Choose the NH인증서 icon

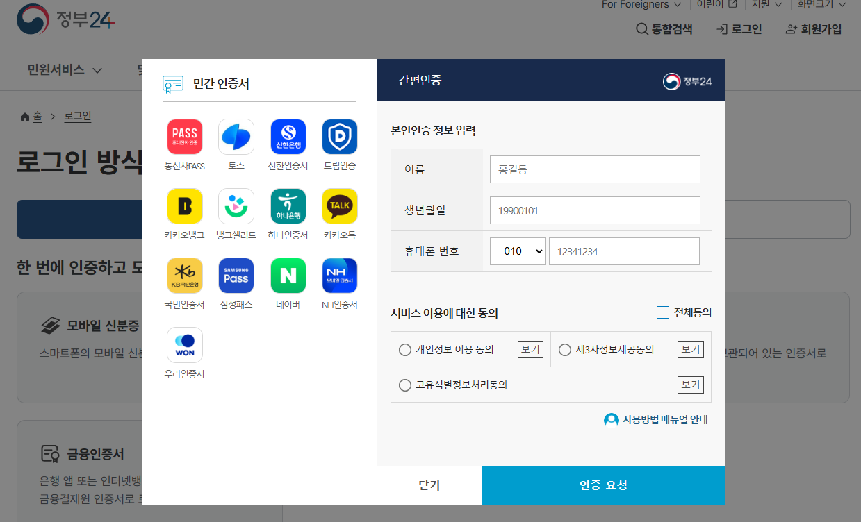click(x=340, y=276)
